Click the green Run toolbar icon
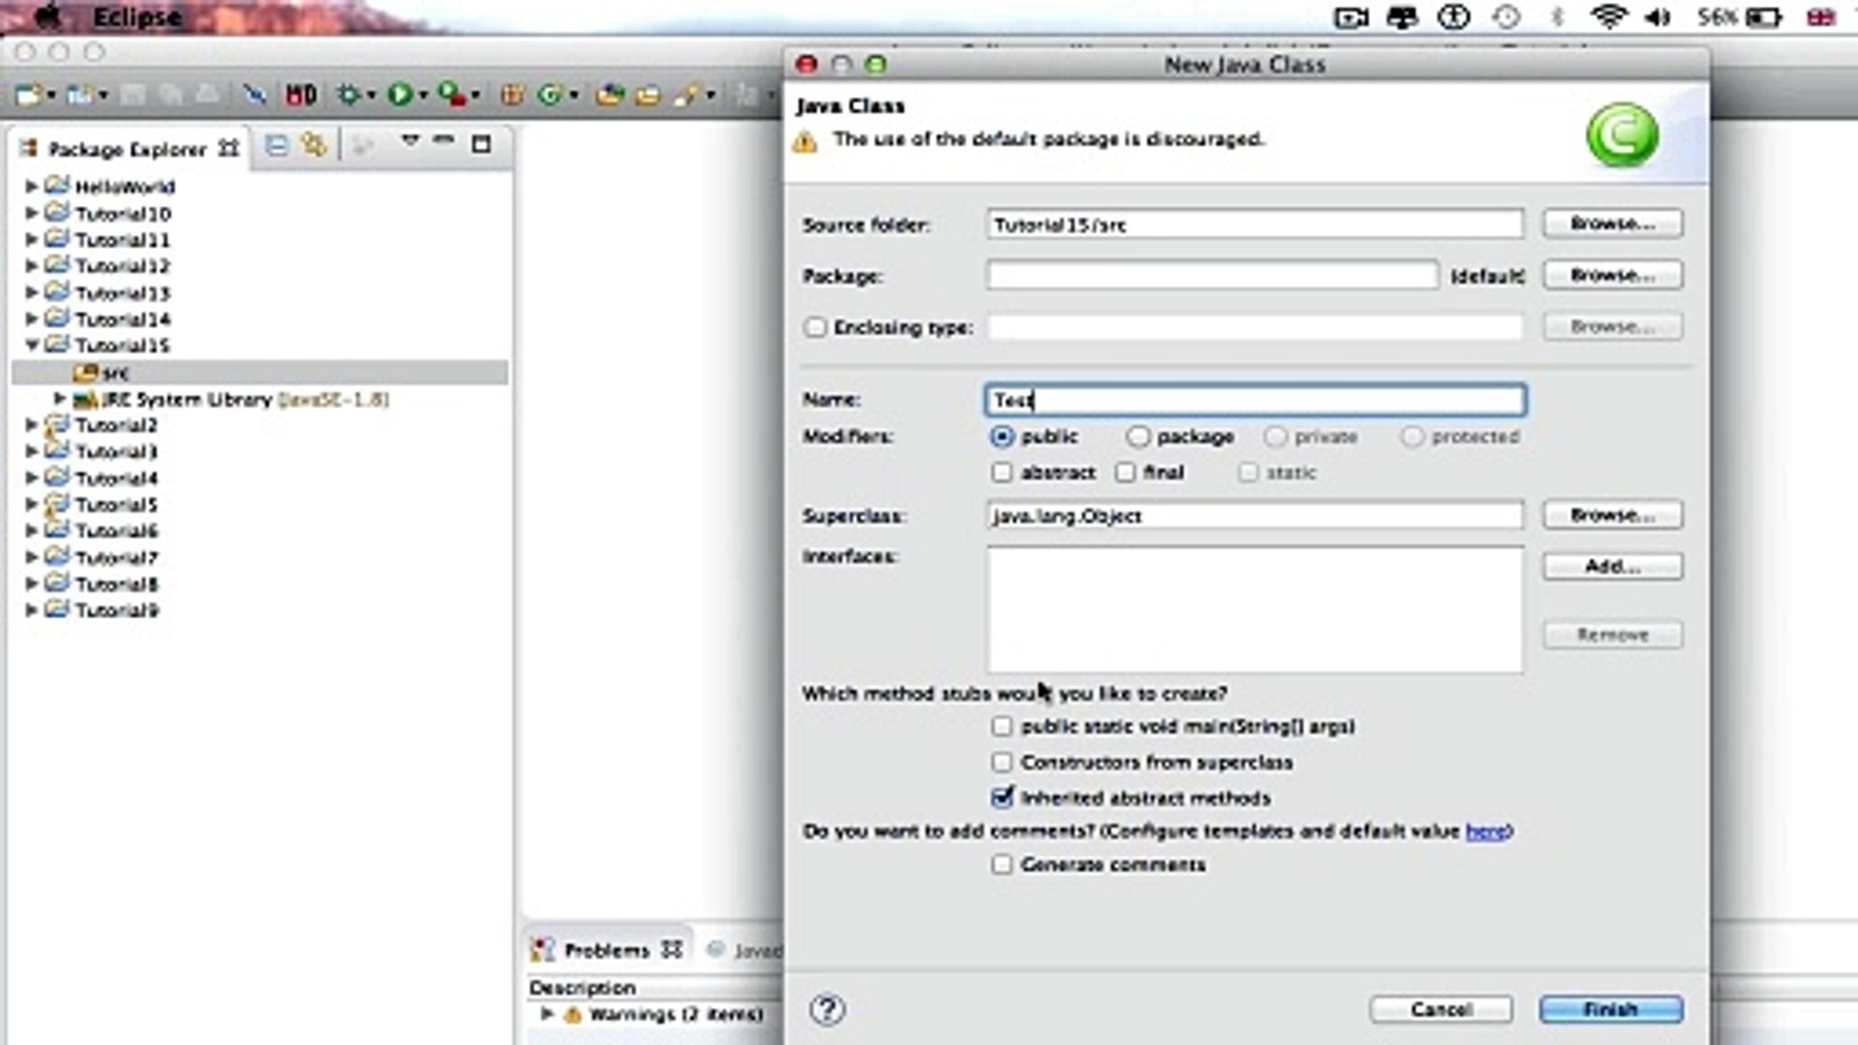This screenshot has height=1045, width=1858. pyautogui.click(x=398, y=94)
